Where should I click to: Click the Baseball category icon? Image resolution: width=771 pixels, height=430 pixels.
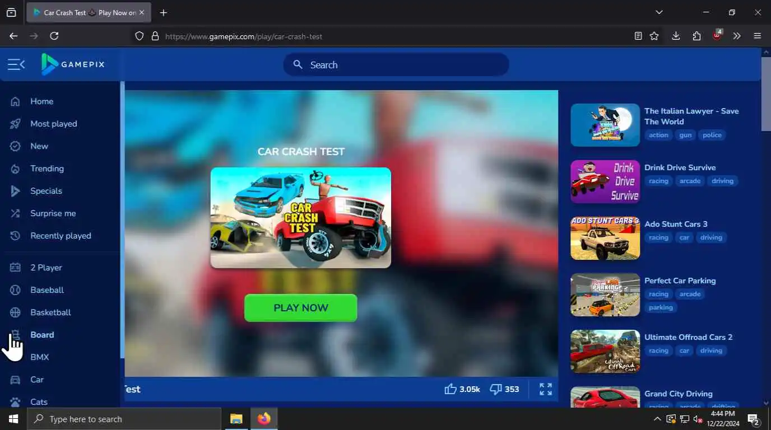[15, 290]
